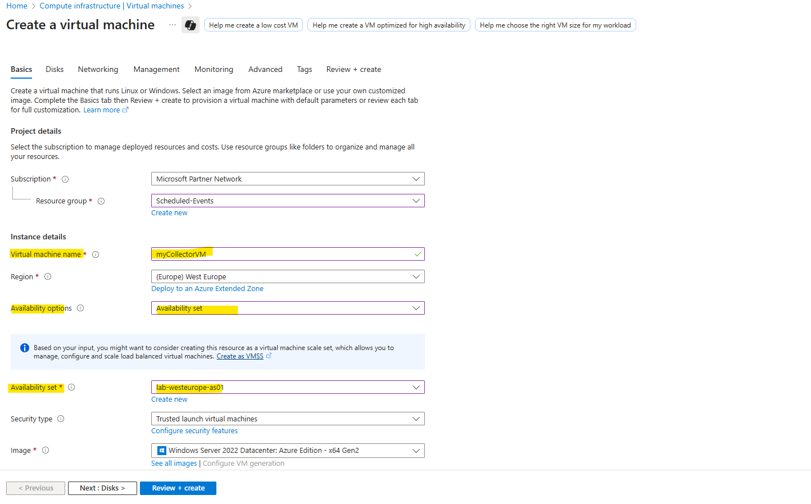The image size is (811, 504).
Task: Switch to the Networking tab
Action: pyautogui.click(x=98, y=70)
